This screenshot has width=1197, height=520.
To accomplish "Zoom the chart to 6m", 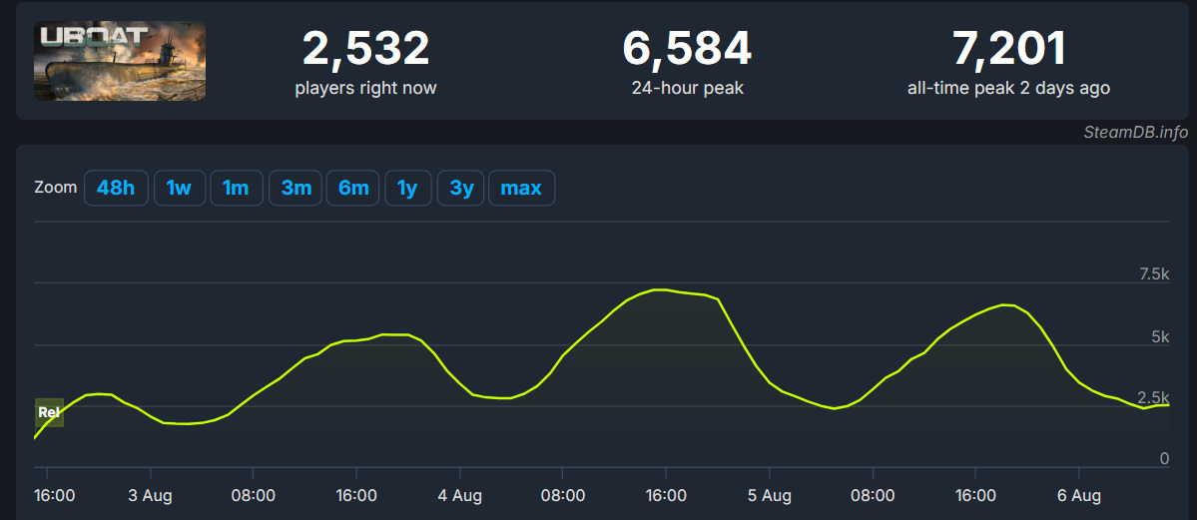I will coord(353,188).
